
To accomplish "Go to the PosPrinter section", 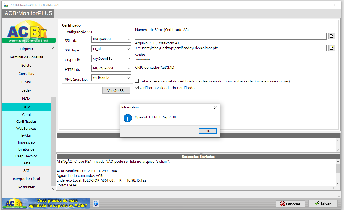I will tap(26, 187).
